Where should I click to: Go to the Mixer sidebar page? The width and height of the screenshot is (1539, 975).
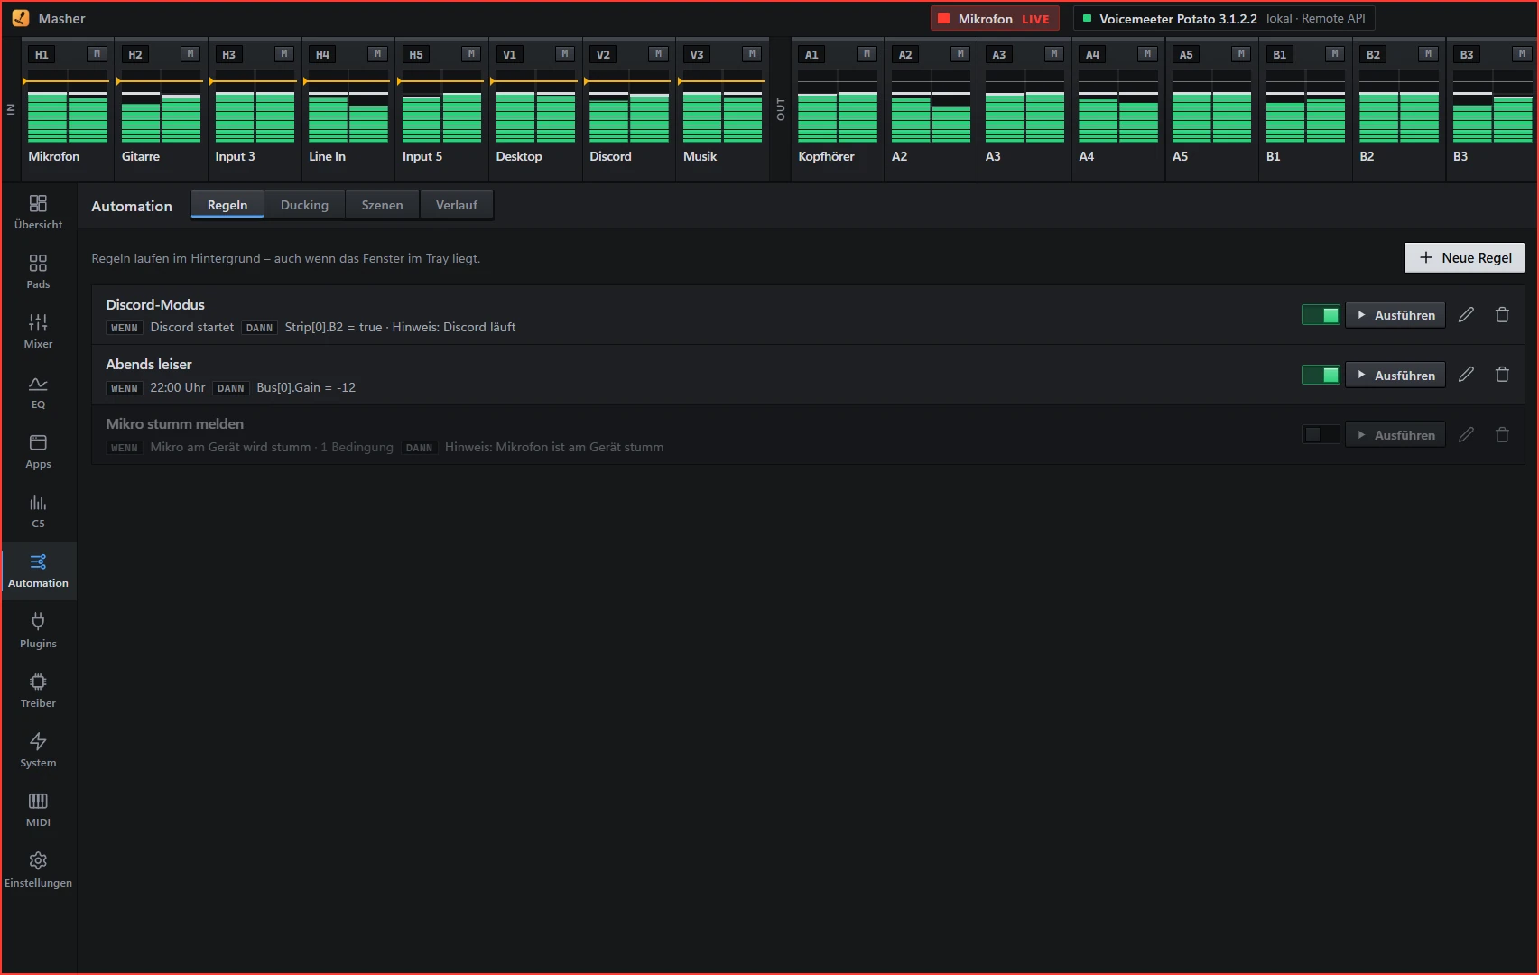pos(38,332)
